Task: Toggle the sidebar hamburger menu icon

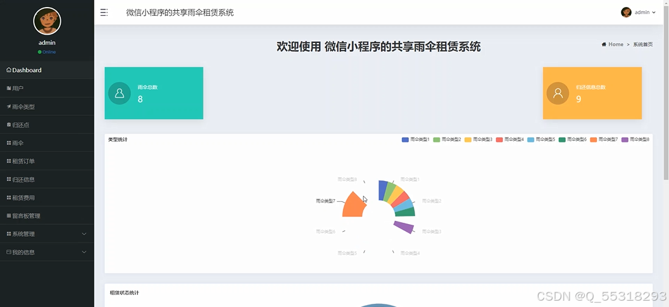Action: coord(104,13)
